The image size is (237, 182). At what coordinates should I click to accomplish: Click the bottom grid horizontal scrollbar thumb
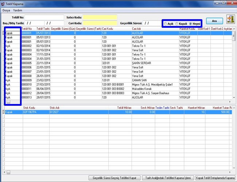8,172
